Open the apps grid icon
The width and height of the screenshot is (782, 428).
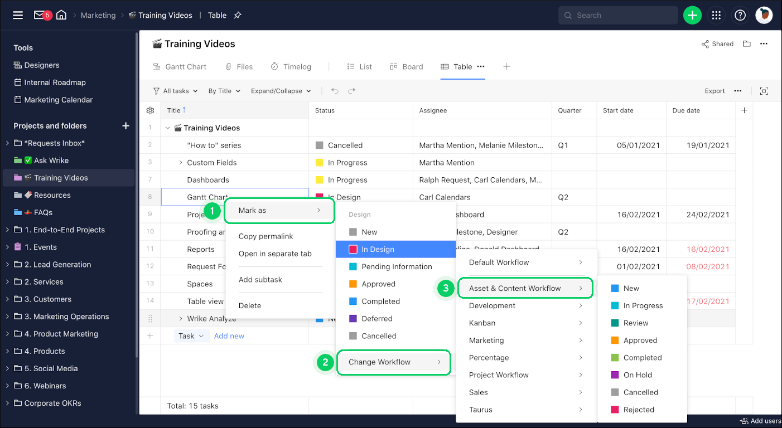click(x=716, y=15)
